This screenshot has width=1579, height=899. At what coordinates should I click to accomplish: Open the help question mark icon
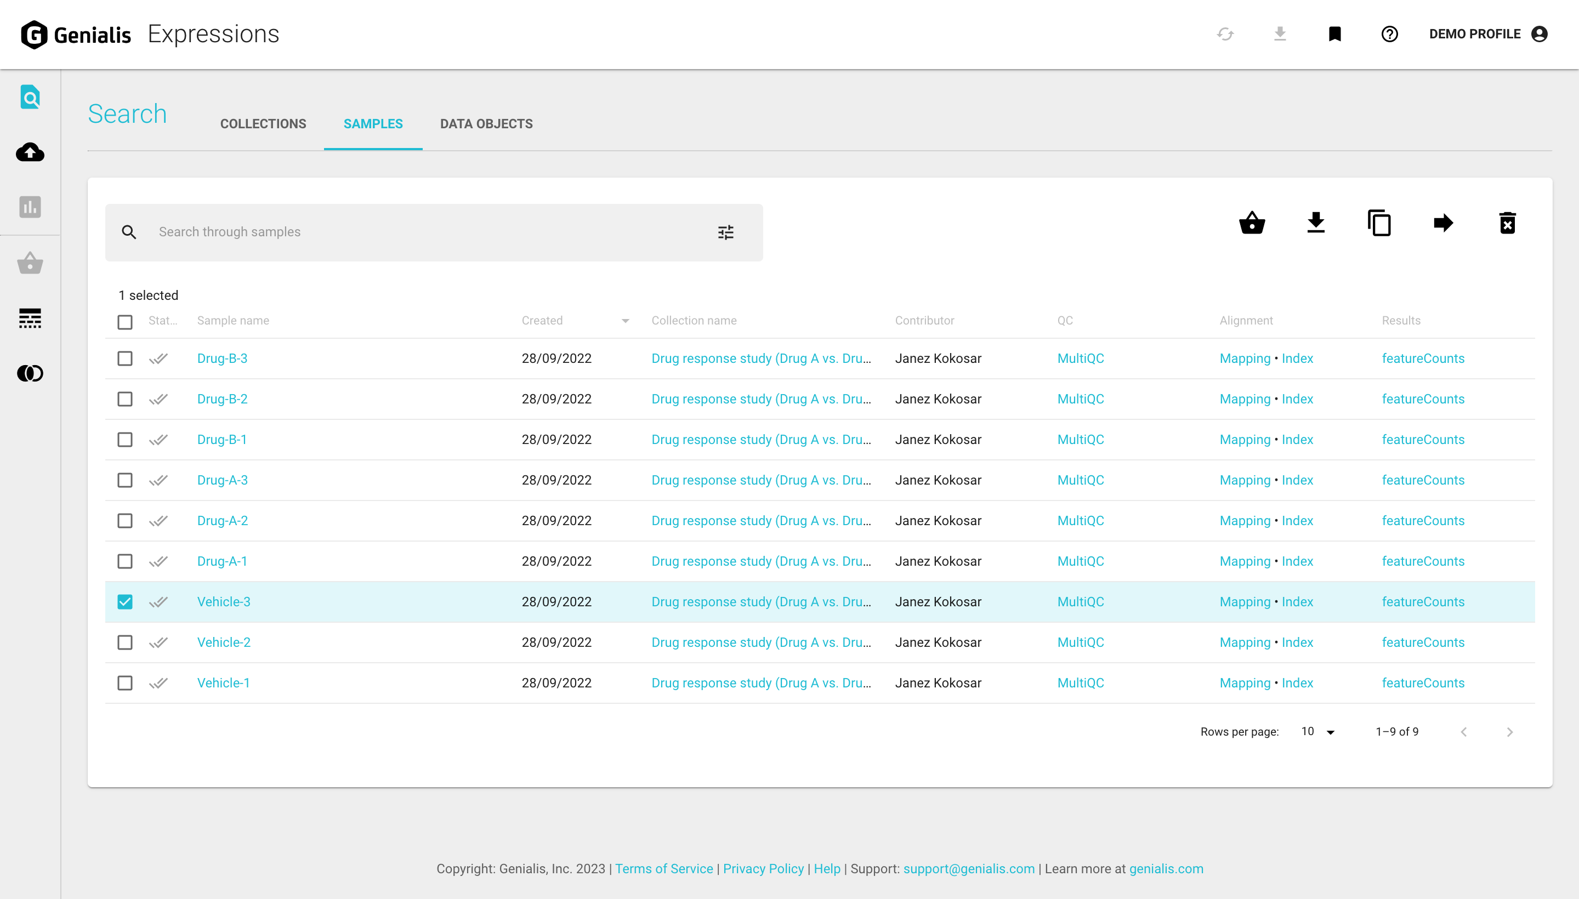(x=1389, y=34)
